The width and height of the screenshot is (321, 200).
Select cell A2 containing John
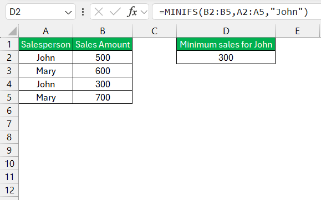45,57
